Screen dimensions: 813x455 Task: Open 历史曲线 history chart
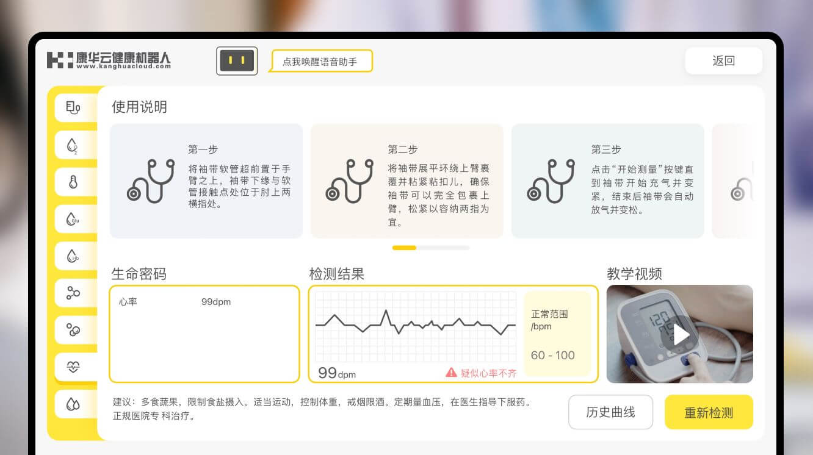pos(610,412)
